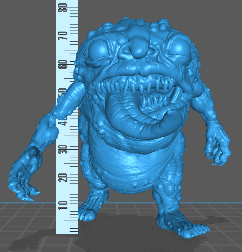This screenshot has width=242, height=252.
Task: Click the 10 mark on the ruler
Action: [x=65, y=205]
